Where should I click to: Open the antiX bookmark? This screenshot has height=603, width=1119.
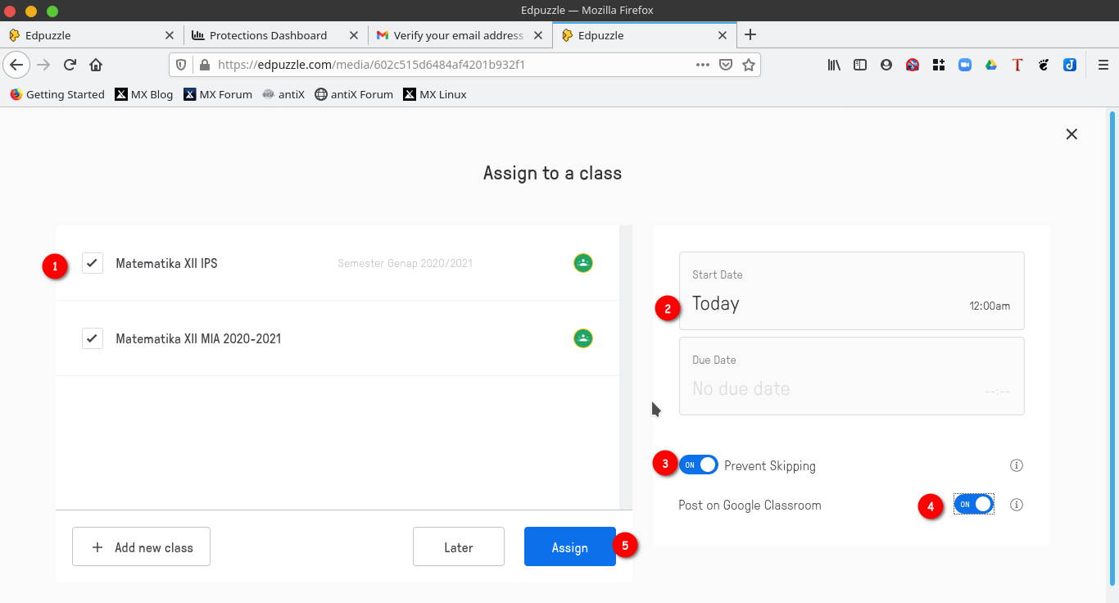click(x=283, y=94)
